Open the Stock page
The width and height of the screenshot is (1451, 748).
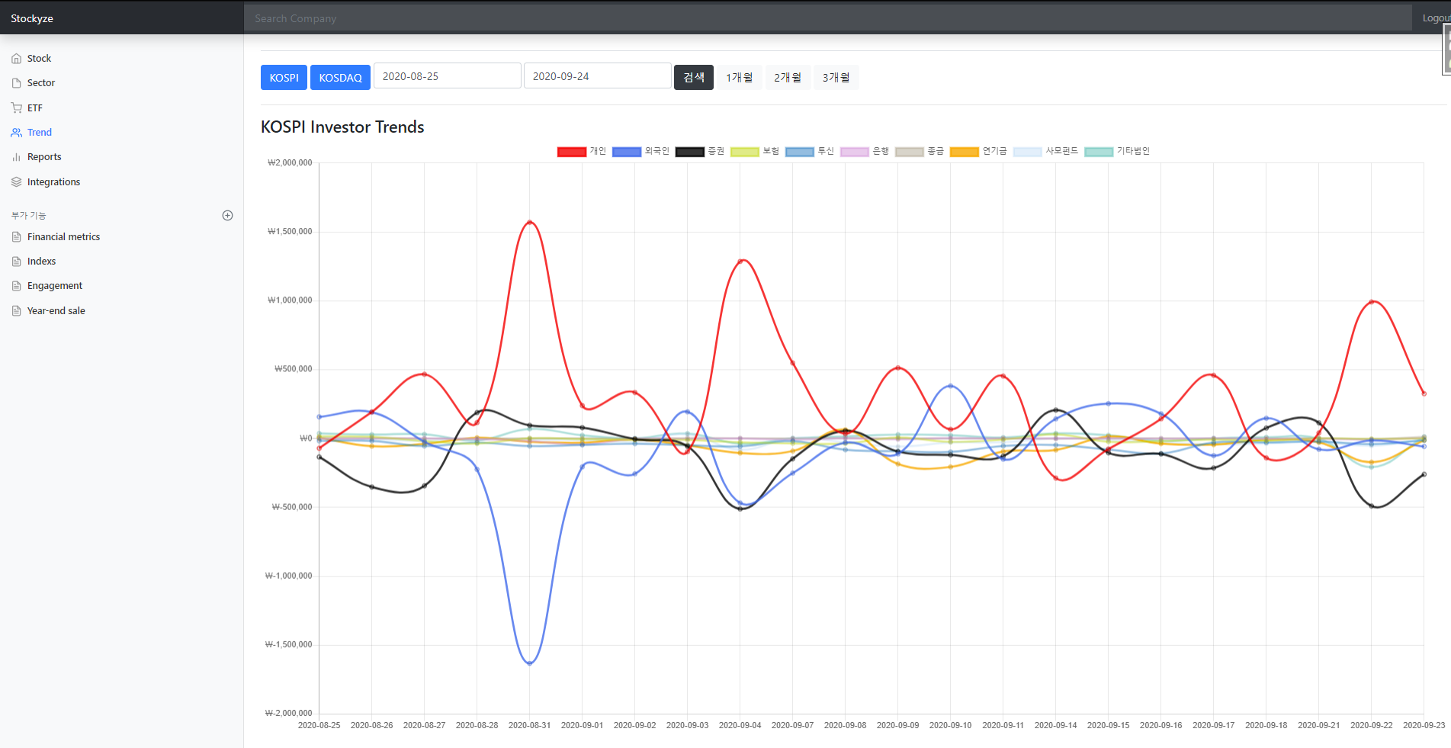pos(39,59)
